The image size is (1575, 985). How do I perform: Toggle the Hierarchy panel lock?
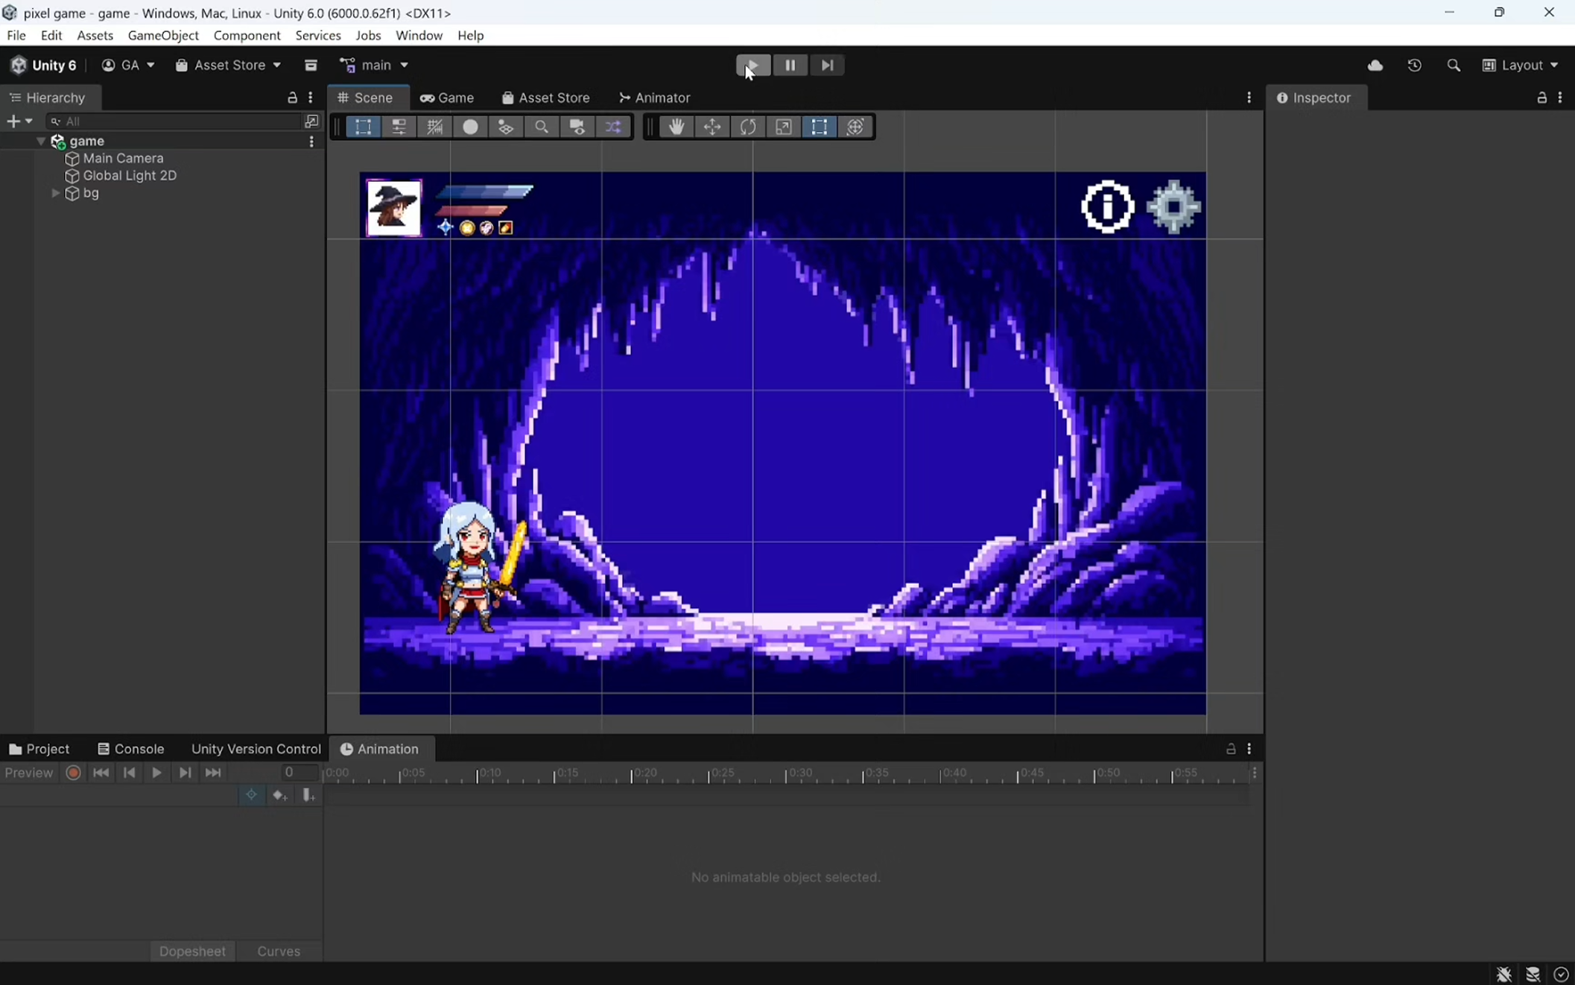point(292,98)
